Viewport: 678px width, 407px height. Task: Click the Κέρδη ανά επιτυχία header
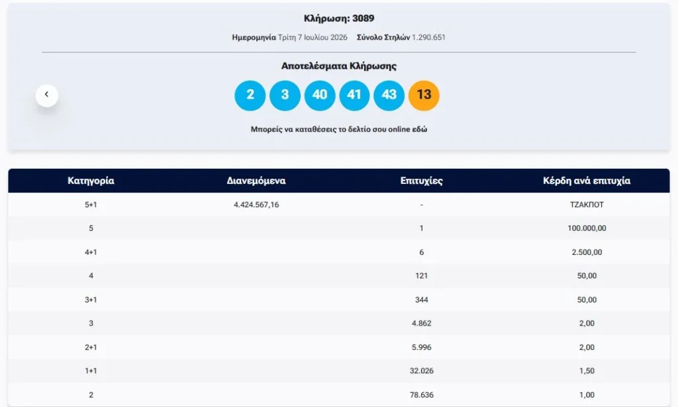[587, 181]
